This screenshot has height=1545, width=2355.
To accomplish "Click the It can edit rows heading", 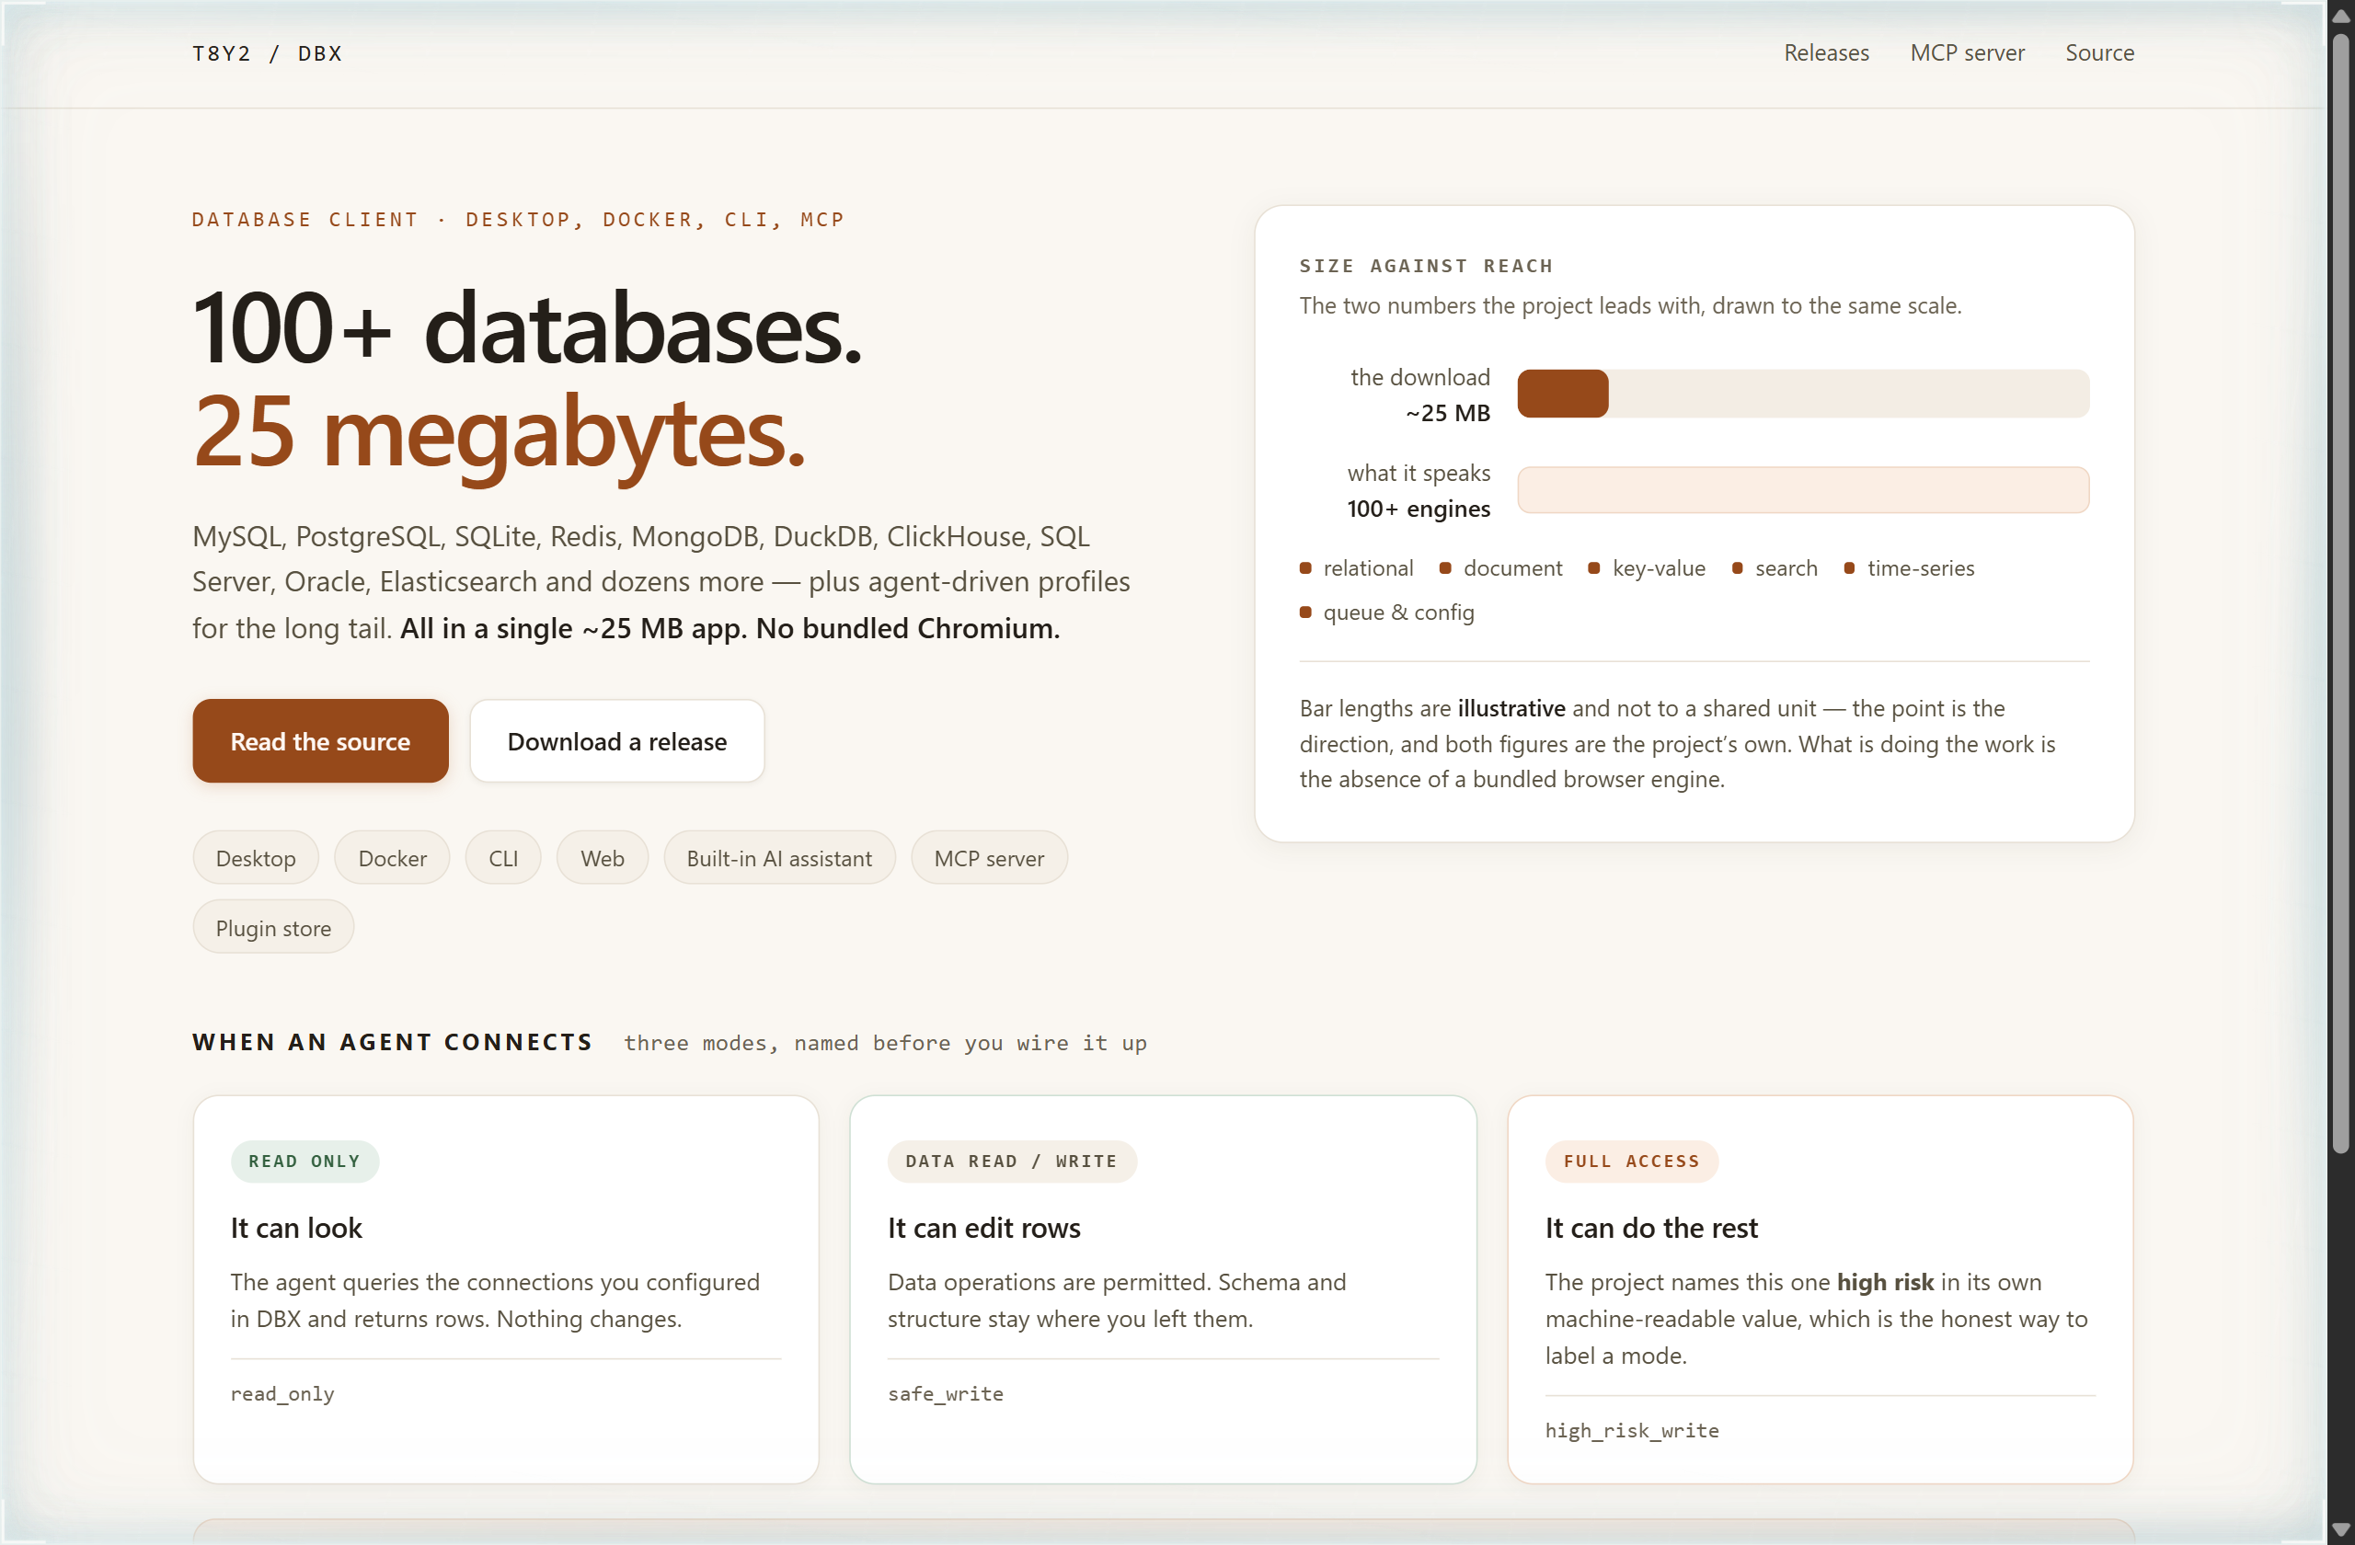I will [x=983, y=1228].
